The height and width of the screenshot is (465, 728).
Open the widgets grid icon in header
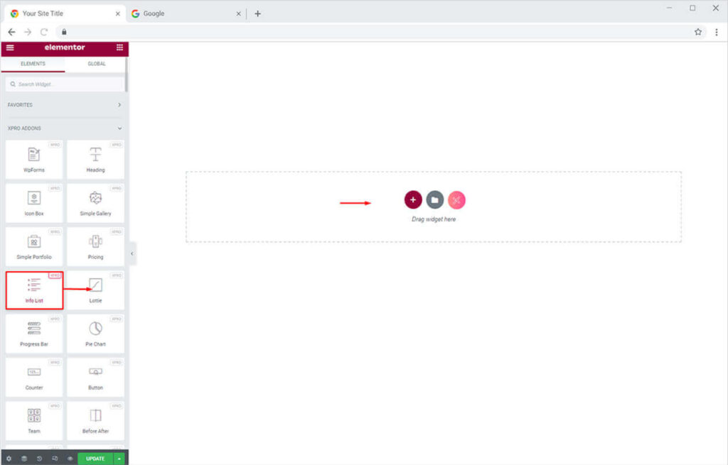click(x=119, y=48)
